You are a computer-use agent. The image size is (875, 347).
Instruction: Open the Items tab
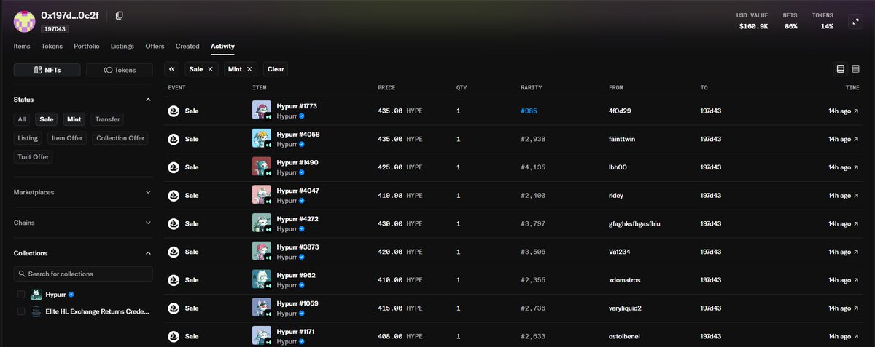pyautogui.click(x=22, y=46)
